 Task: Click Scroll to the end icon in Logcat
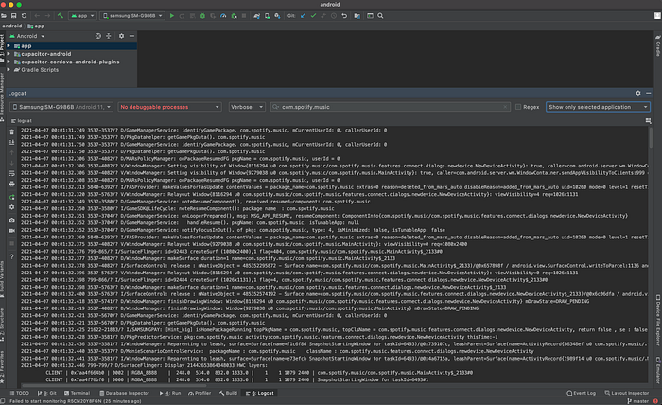[x=11, y=142]
